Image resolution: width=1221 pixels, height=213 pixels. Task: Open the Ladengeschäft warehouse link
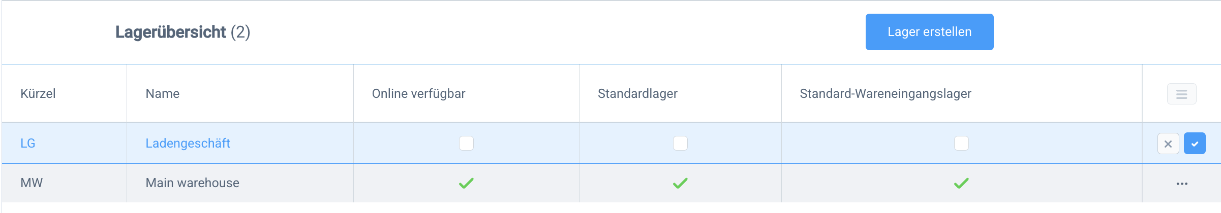point(188,144)
